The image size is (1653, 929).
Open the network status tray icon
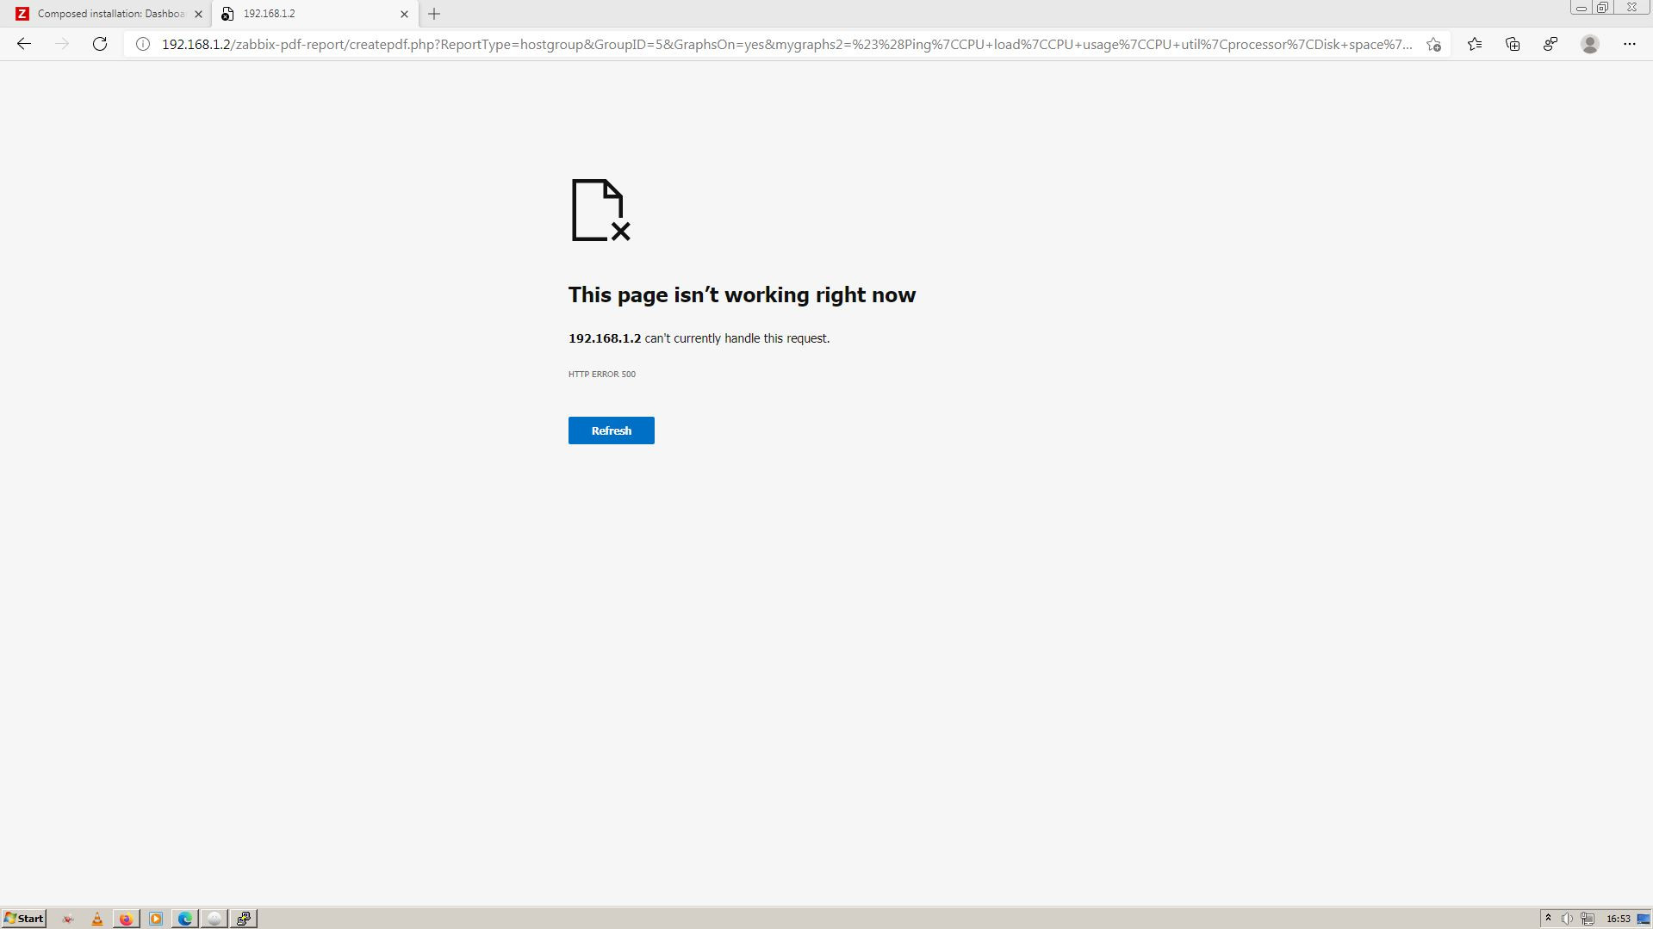[x=1588, y=919]
